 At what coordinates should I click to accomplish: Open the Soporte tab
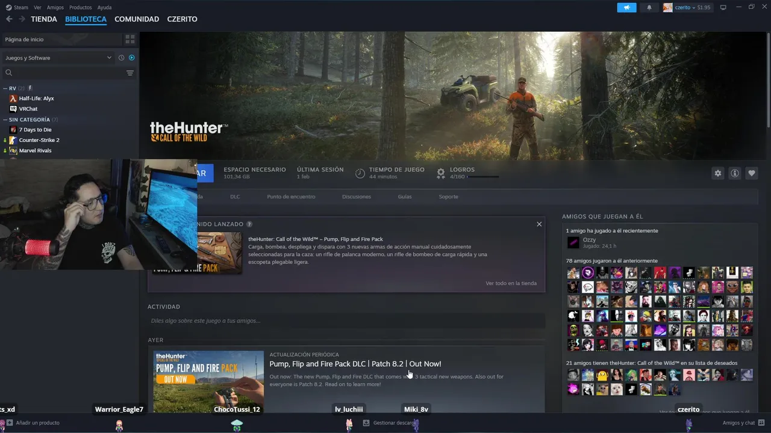pyautogui.click(x=448, y=197)
